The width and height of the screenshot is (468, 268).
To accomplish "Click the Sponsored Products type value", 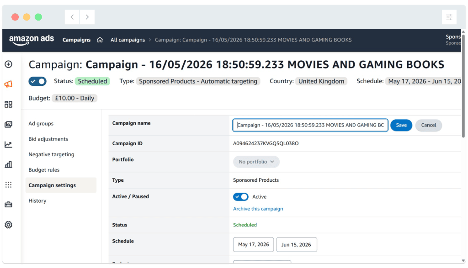I will 256,180.
